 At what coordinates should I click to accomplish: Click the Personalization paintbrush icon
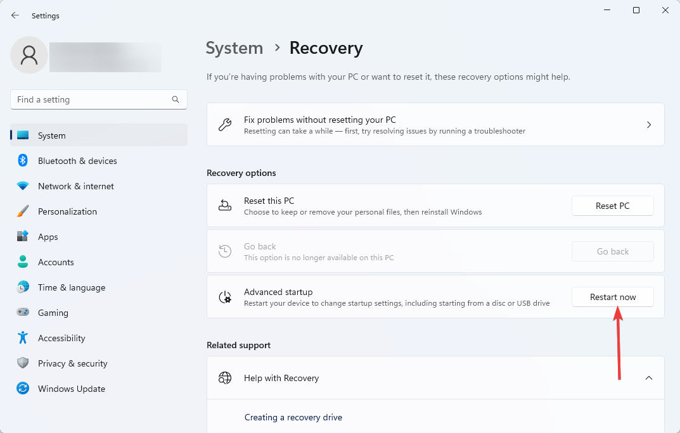coord(23,211)
